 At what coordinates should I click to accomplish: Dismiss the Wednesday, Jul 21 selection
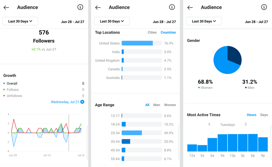click(82, 102)
